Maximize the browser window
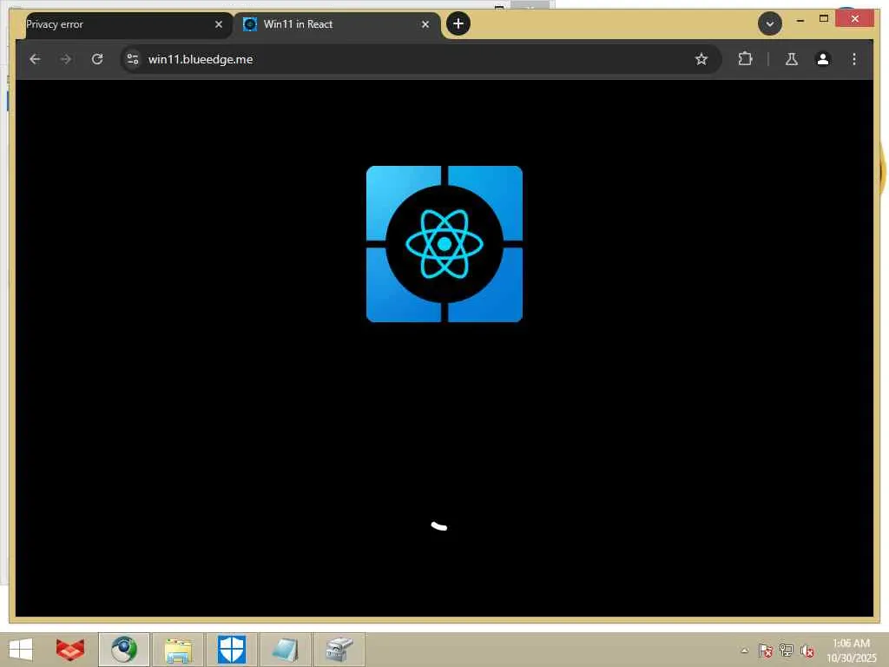This screenshot has width=889, height=667. [824, 19]
